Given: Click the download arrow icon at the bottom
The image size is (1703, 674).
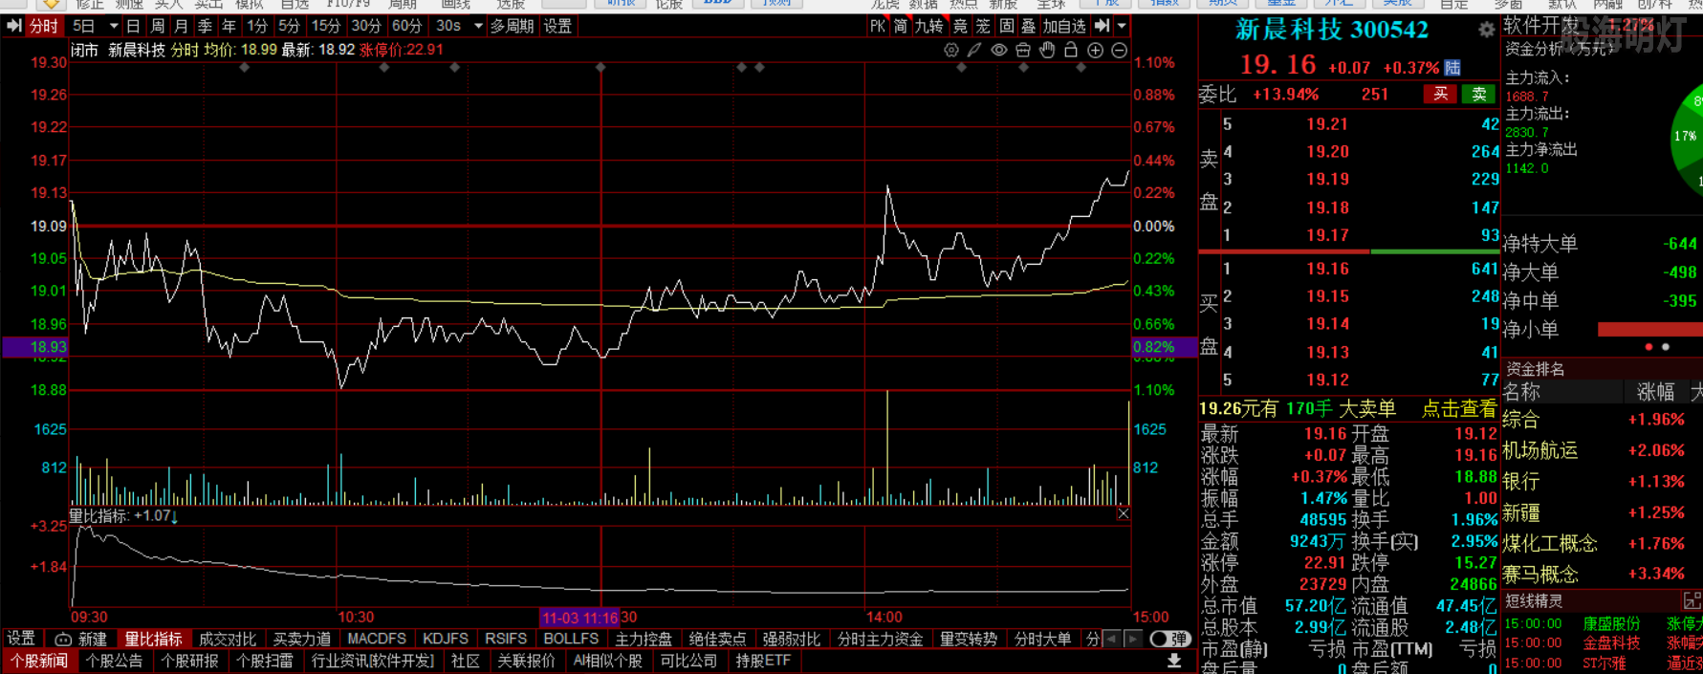Looking at the screenshot, I should tap(1174, 661).
